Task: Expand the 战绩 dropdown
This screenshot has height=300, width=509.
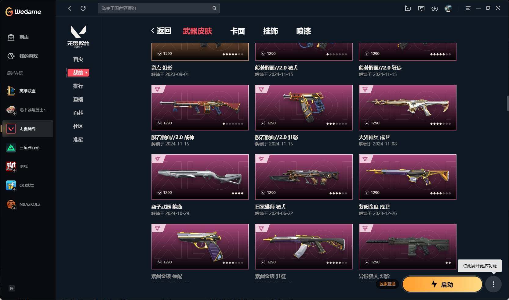Action: point(78,73)
